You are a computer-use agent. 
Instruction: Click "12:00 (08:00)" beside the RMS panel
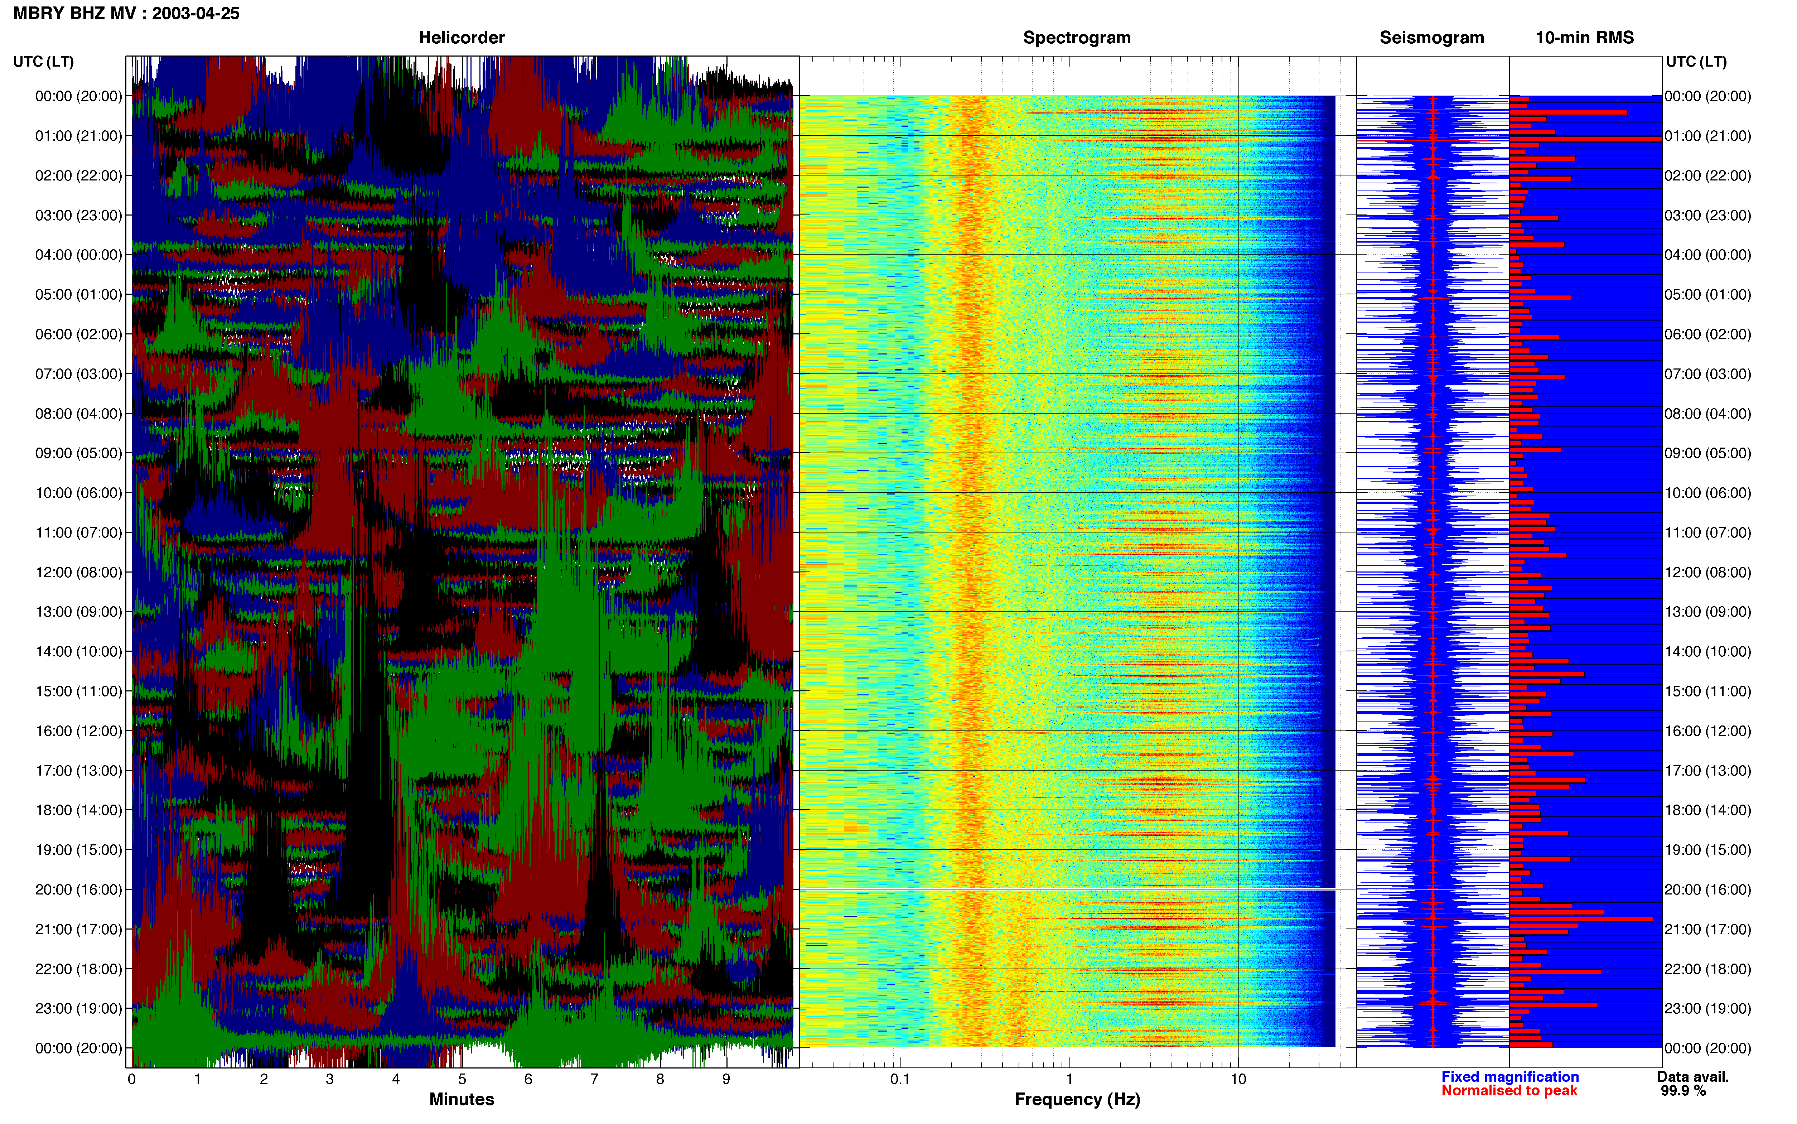pyautogui.click(x=1708, y=573)
